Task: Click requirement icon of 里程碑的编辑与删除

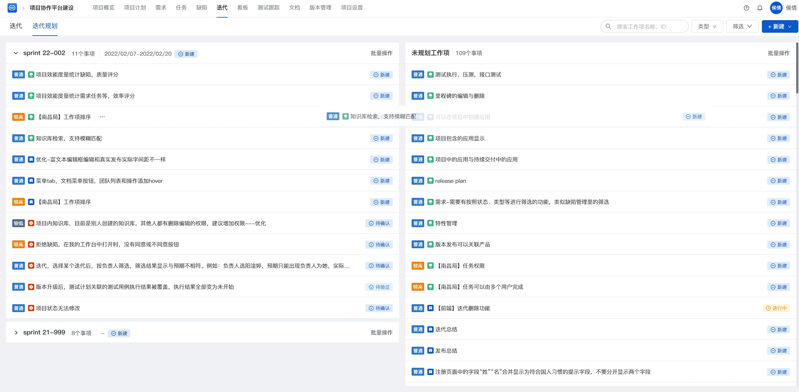Action: [430, 96]
